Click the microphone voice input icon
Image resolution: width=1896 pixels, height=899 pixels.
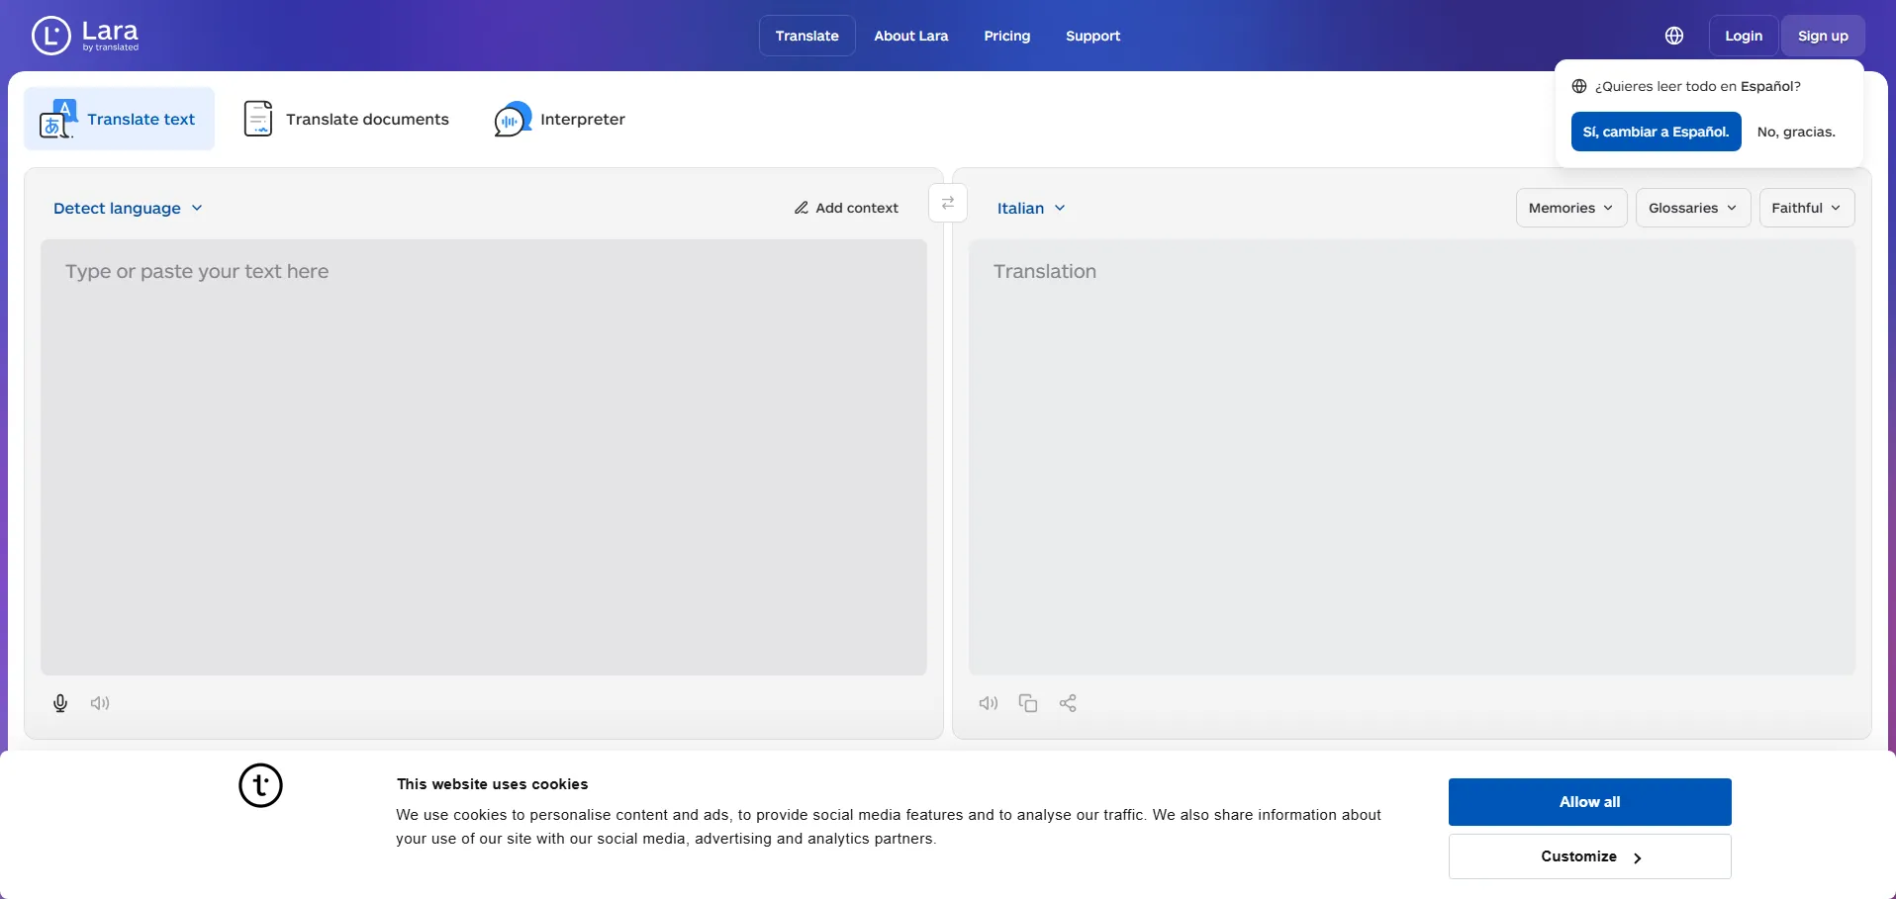click(60, 703)
